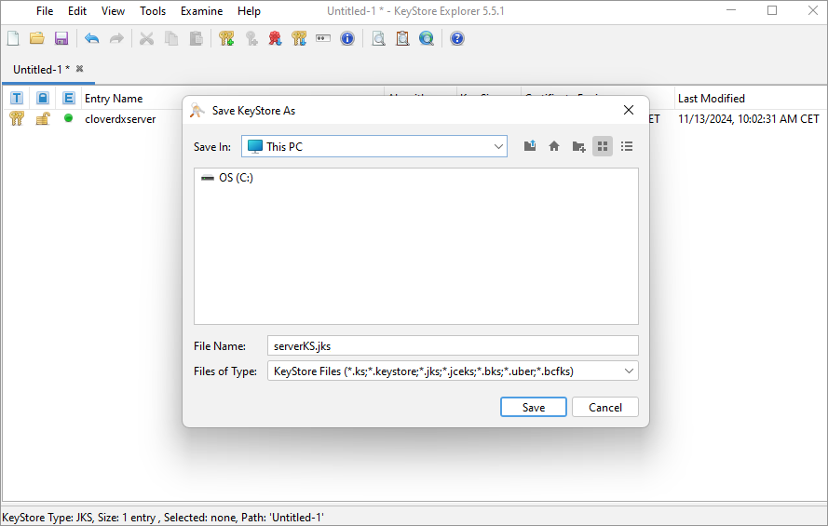Image resolution: width=828 pixels, height=526 pixels.
Task: Switch to icons grid view
Action: [603, 146]
